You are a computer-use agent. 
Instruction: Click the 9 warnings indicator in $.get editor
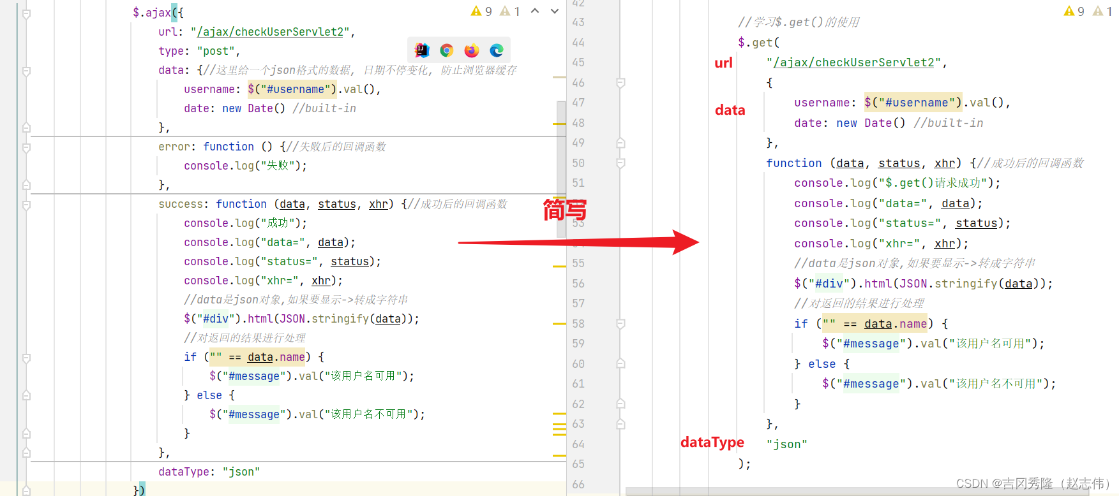(1074, 11)
